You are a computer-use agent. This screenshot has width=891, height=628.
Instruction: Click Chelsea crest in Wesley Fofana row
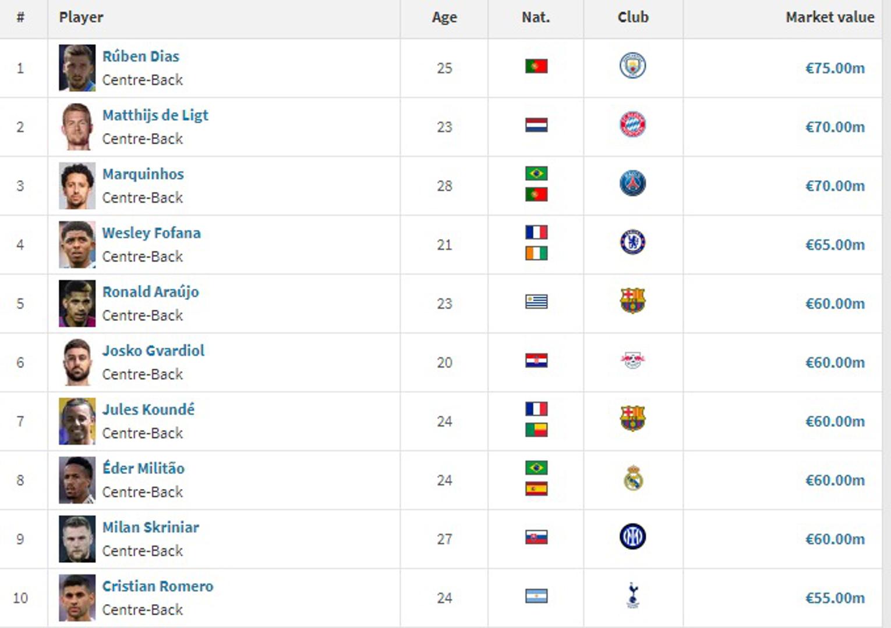632,242
